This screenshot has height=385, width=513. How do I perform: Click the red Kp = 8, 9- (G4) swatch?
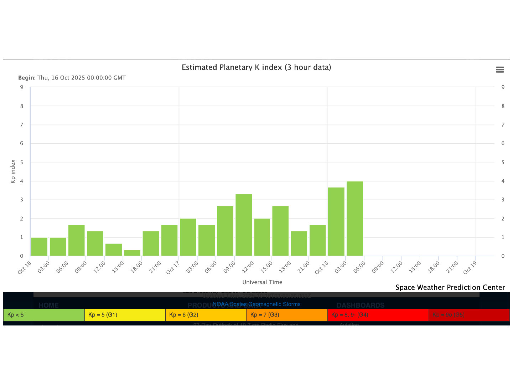(378, 315)
